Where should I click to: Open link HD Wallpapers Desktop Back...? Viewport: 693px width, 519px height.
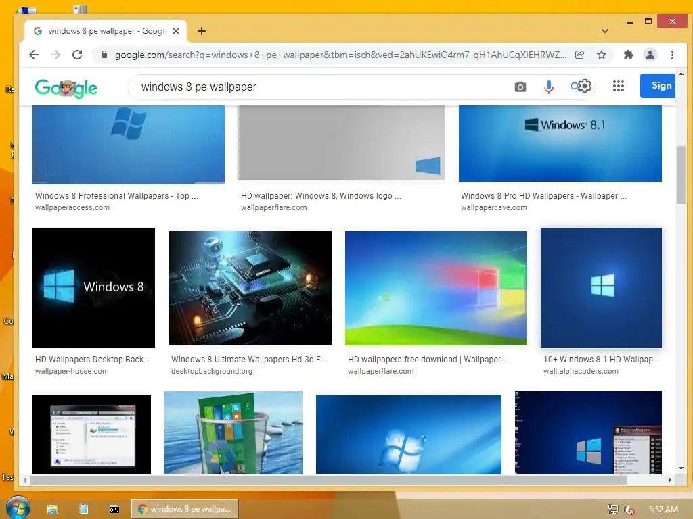click(x=92, y=360)
